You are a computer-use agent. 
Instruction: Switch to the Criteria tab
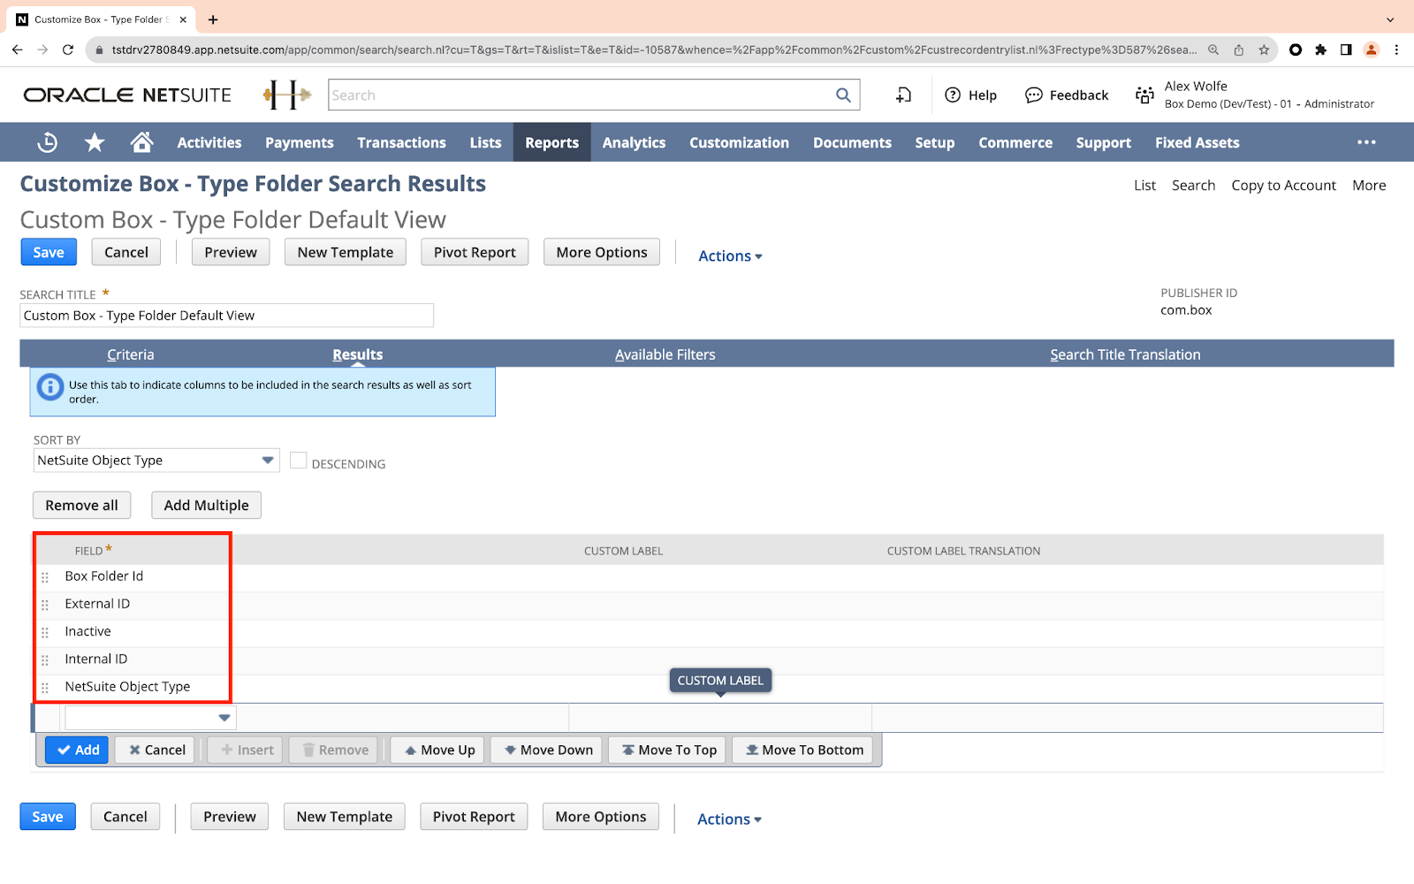point(131,354)
